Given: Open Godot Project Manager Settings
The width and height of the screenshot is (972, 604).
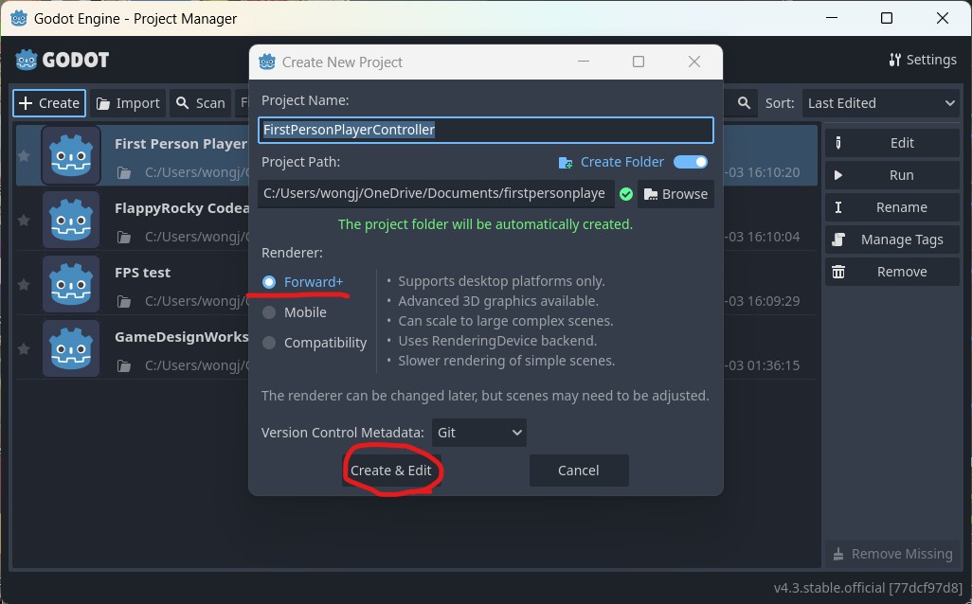Looking at the screenshot, I should pos(922,59).
